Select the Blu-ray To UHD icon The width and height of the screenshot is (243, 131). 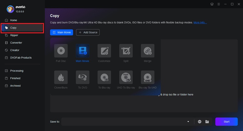148,77
